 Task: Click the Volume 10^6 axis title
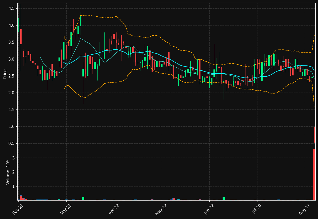point(8,172)
